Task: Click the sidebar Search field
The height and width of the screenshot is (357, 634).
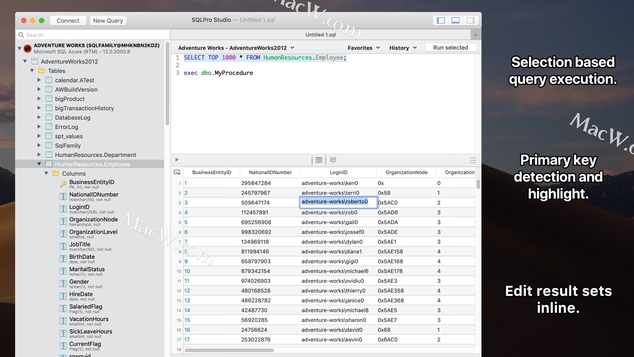Action: tap(93, 35)
